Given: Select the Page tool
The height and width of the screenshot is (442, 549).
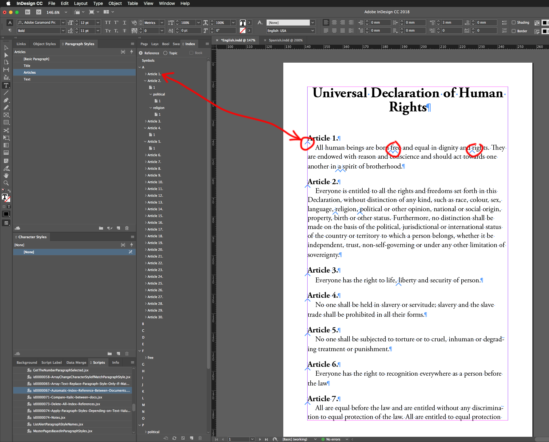Looking at the screenshot, I should 6,62.
